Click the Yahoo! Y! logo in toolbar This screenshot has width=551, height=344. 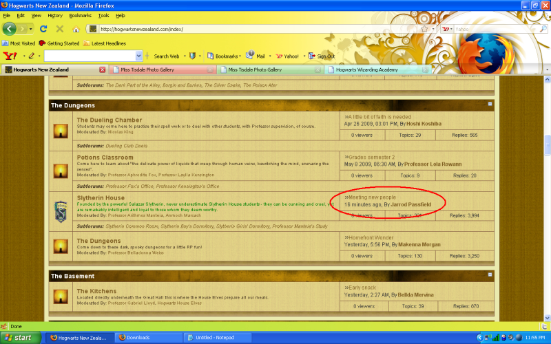point(10,56)
